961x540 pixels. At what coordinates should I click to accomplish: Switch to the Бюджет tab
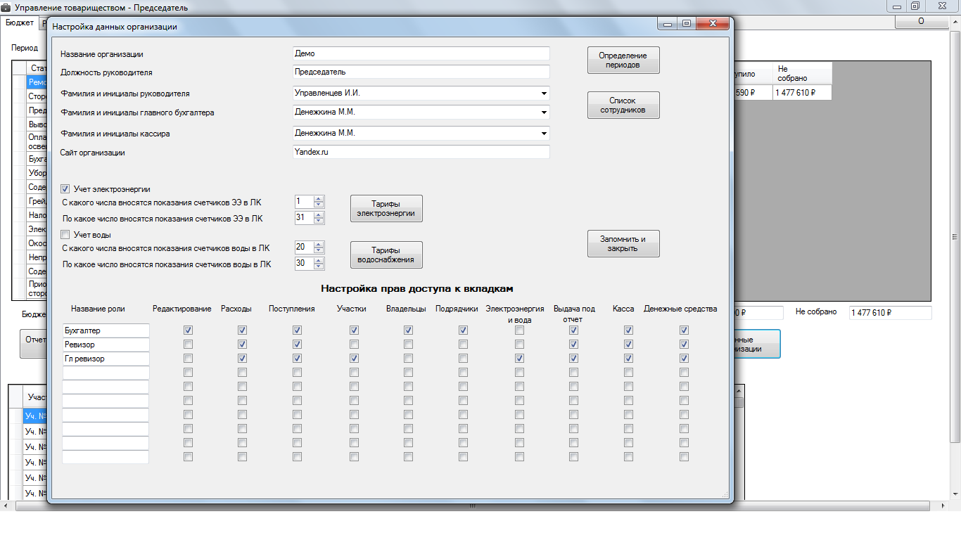click(19, 22)
